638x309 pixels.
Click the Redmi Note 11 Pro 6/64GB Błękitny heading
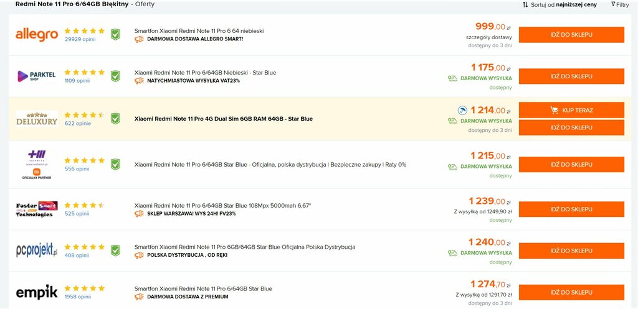72,4
